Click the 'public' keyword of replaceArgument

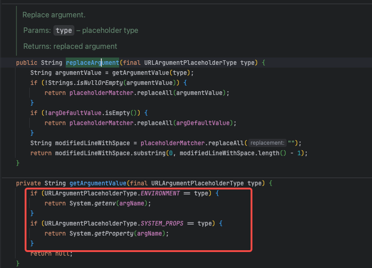pyautogui.click(x=26, y=63)
